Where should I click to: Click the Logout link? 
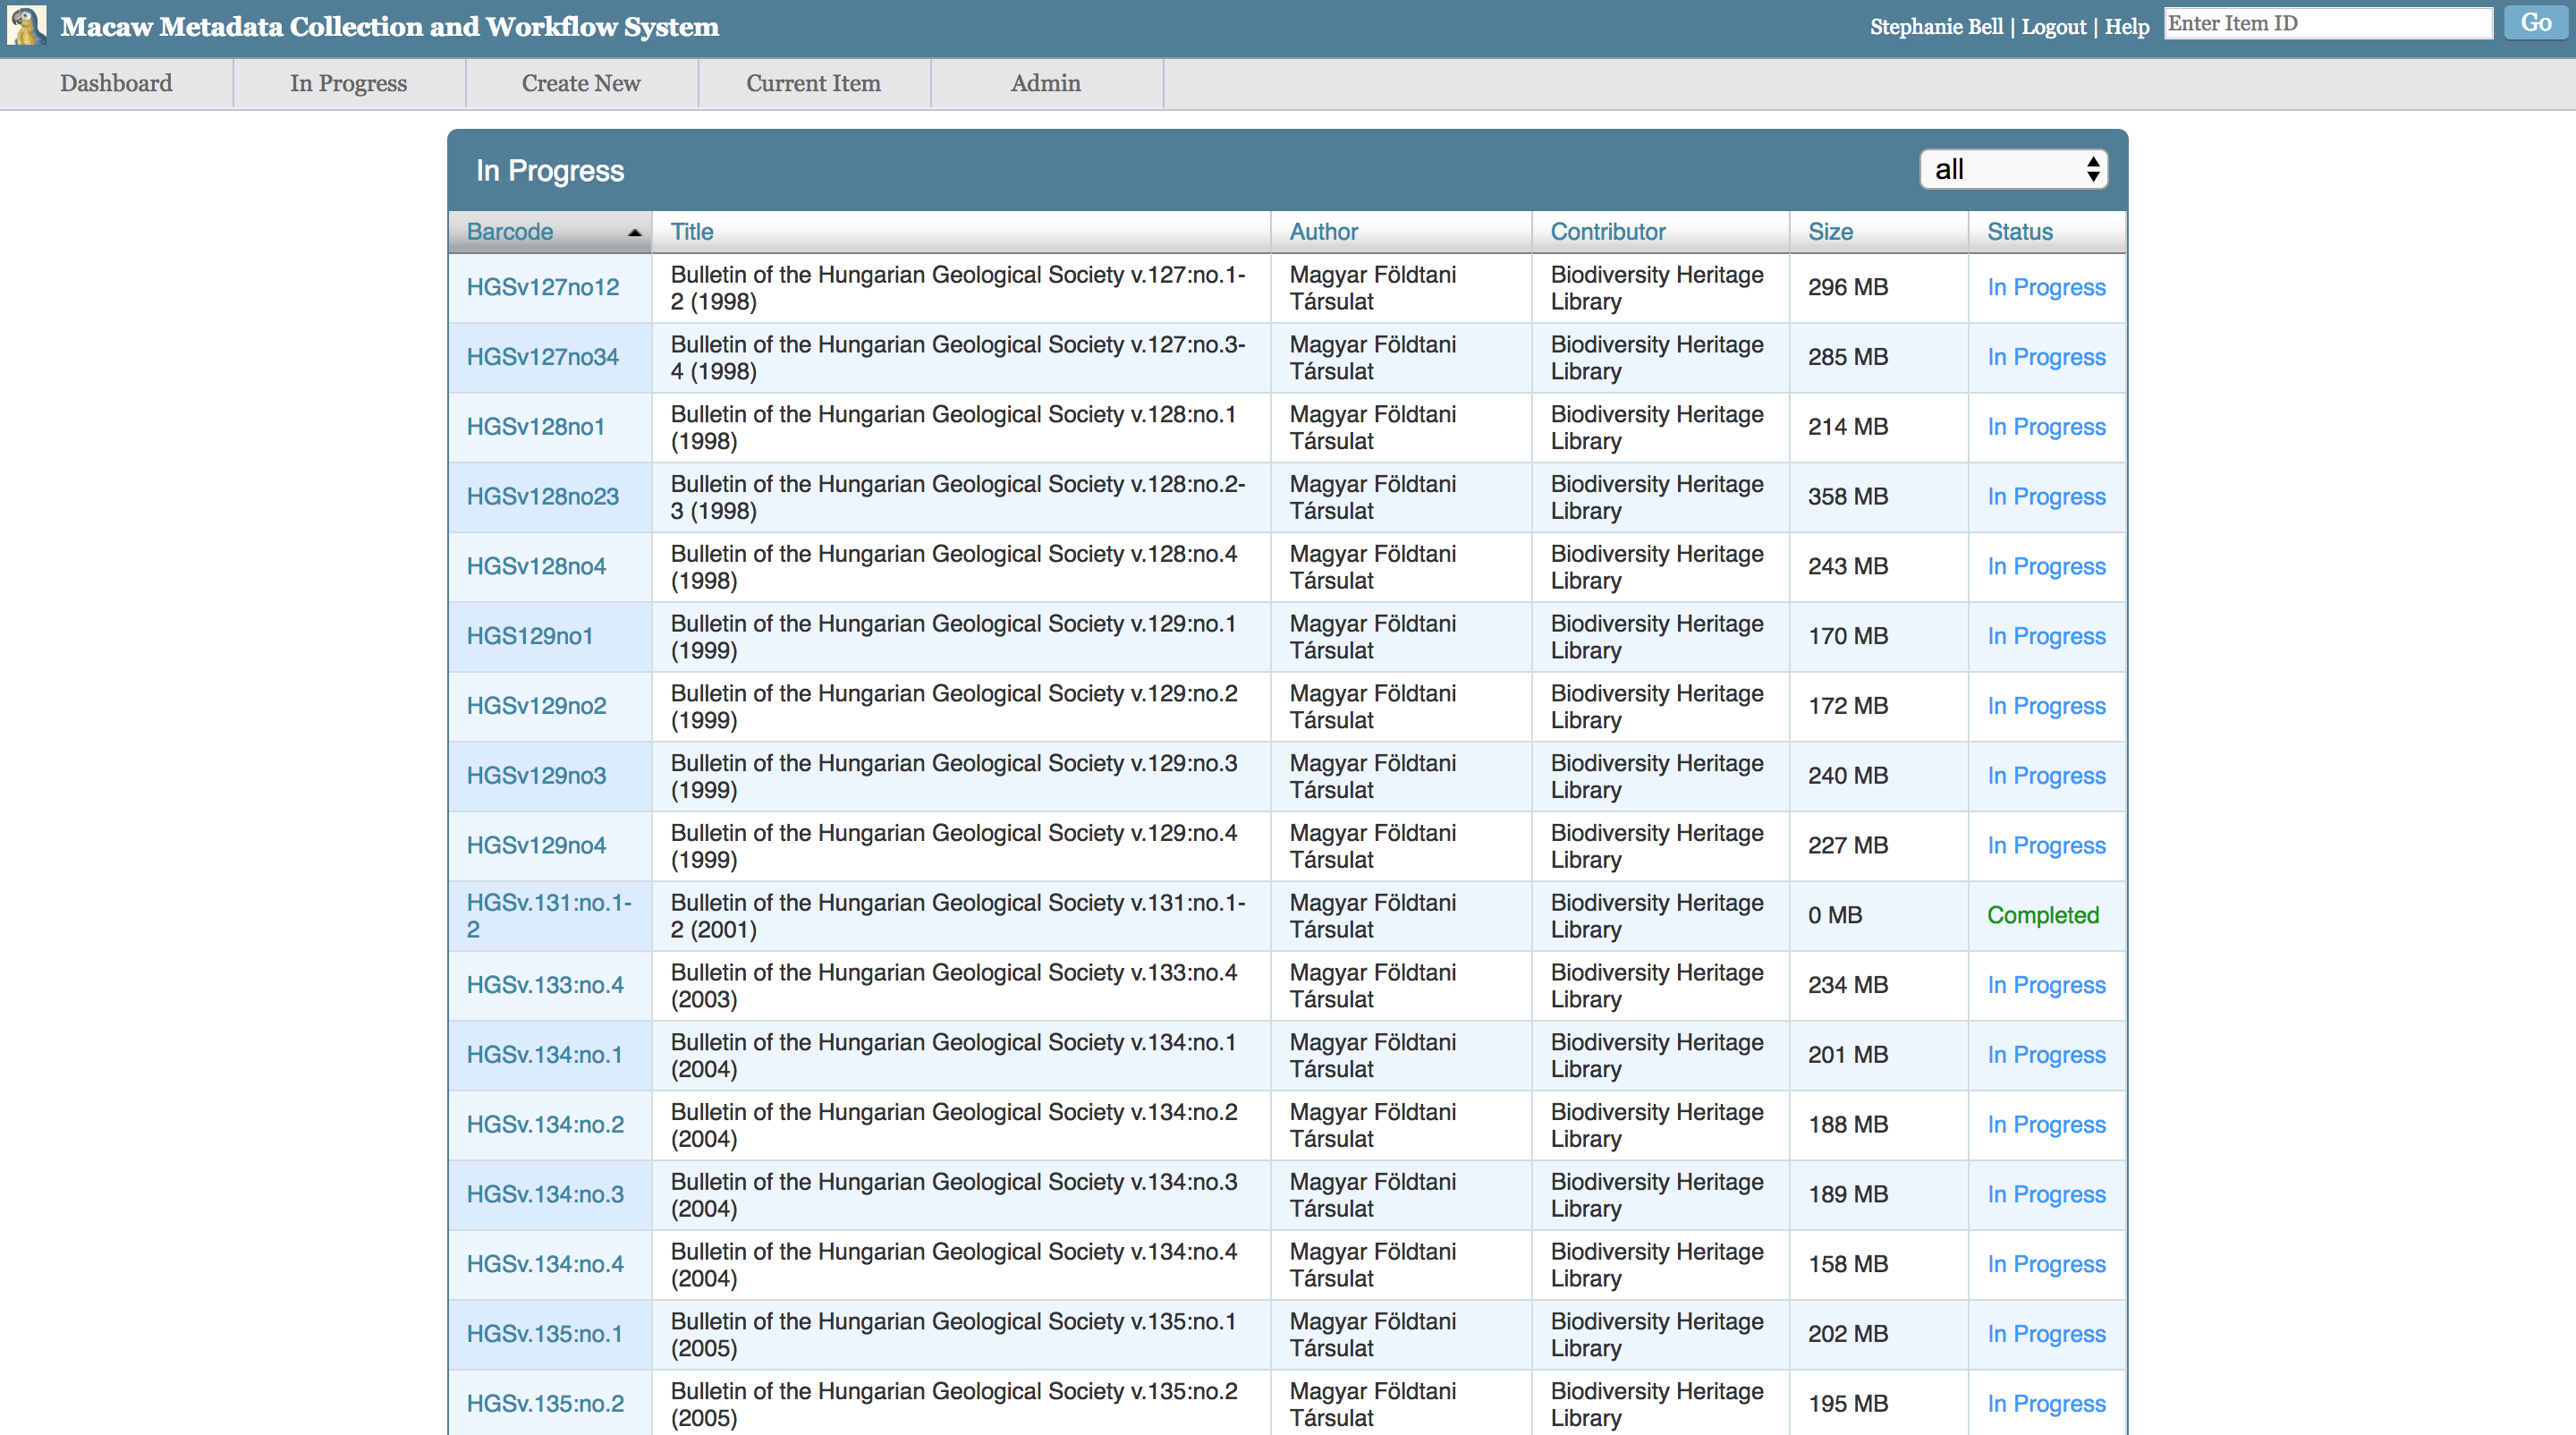point(2053,27)
